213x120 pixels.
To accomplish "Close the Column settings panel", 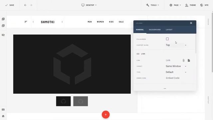I will pyautogui.click(x=191, y=23).
